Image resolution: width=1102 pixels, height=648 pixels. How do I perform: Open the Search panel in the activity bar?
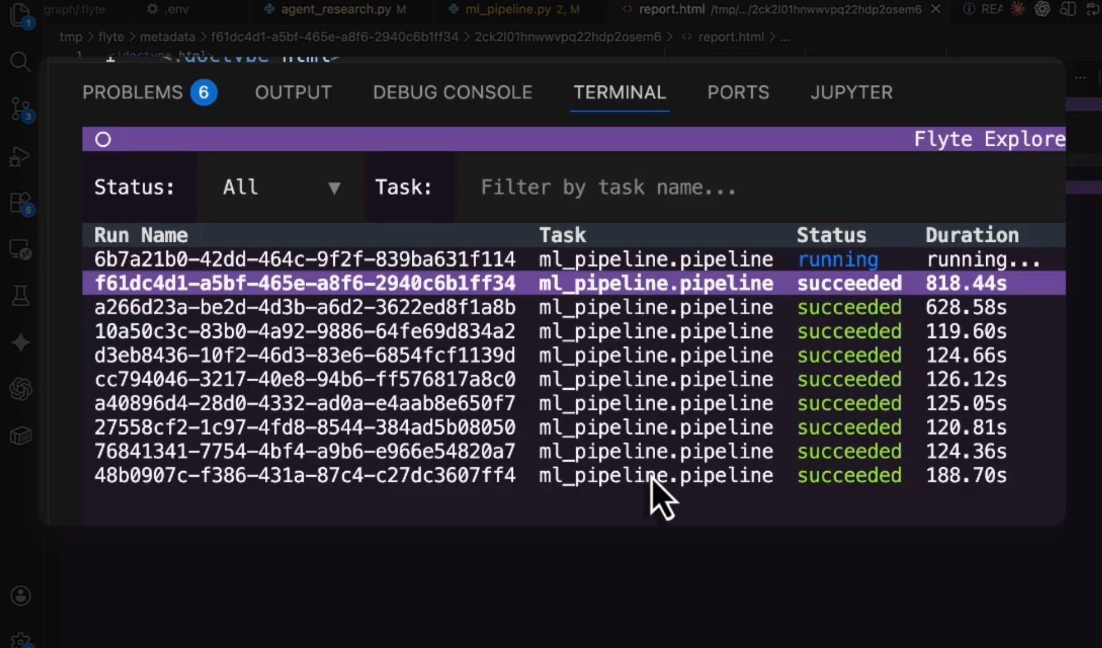20,60
